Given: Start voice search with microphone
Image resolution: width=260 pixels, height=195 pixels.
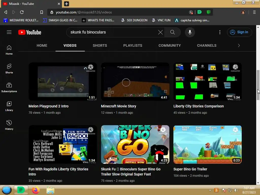Looking at the screenshot, I should (190, 32).
